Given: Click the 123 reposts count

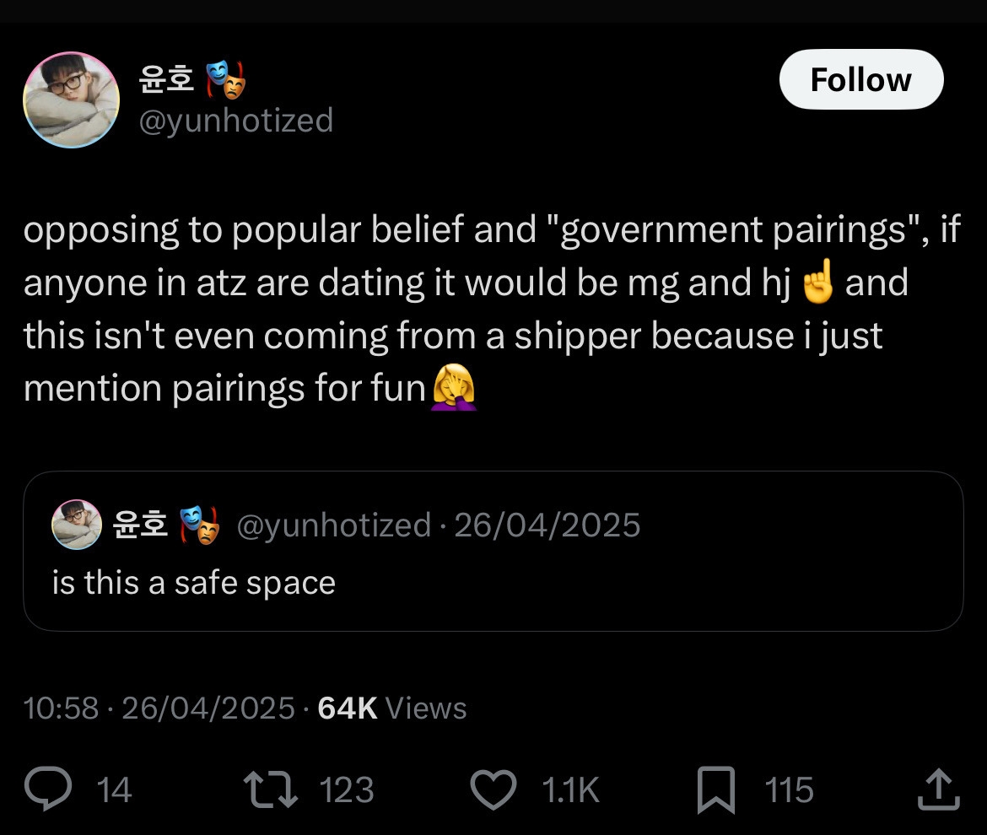Looking at the screenshot, I should point(347,790).
